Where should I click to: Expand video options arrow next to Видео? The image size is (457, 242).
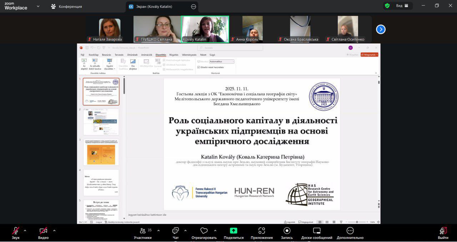(x=54, y=230)
